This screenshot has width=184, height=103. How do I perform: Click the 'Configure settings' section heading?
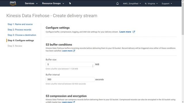click(57, 28)
